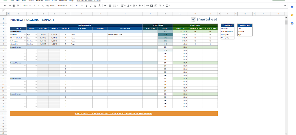Open the In Progress status dropdown
The height and width of the screenshot is (135, 296).
click(25, 41)
